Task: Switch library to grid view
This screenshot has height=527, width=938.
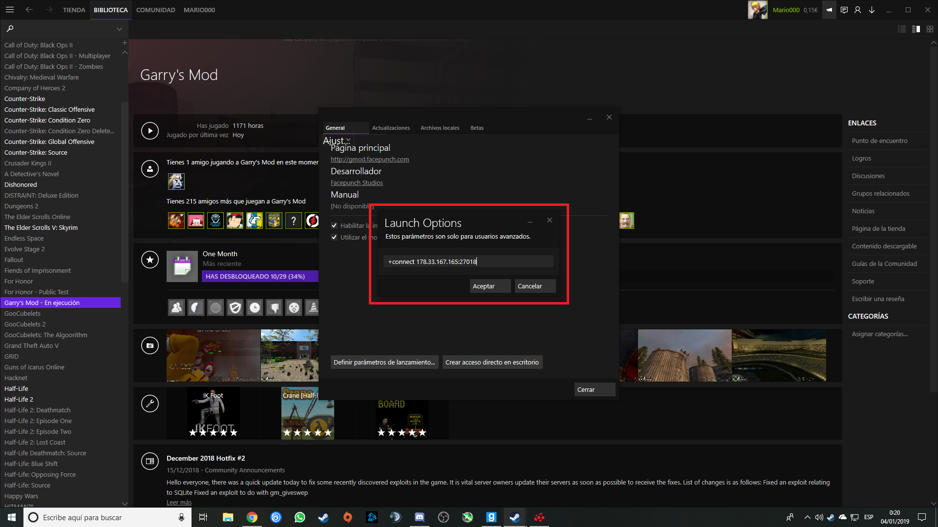Action: click(x=930, y=29)
